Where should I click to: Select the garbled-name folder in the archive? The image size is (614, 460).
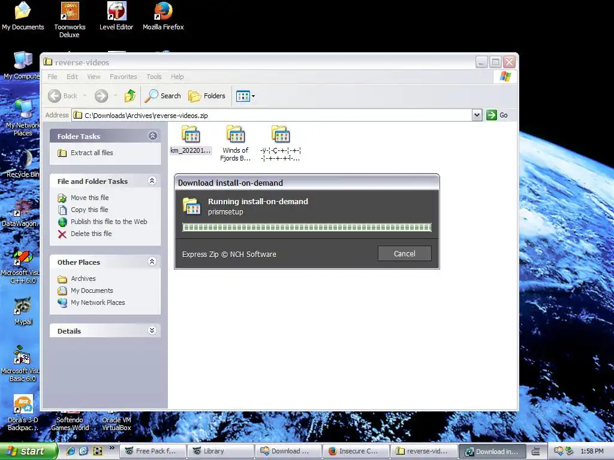point(281,143)
